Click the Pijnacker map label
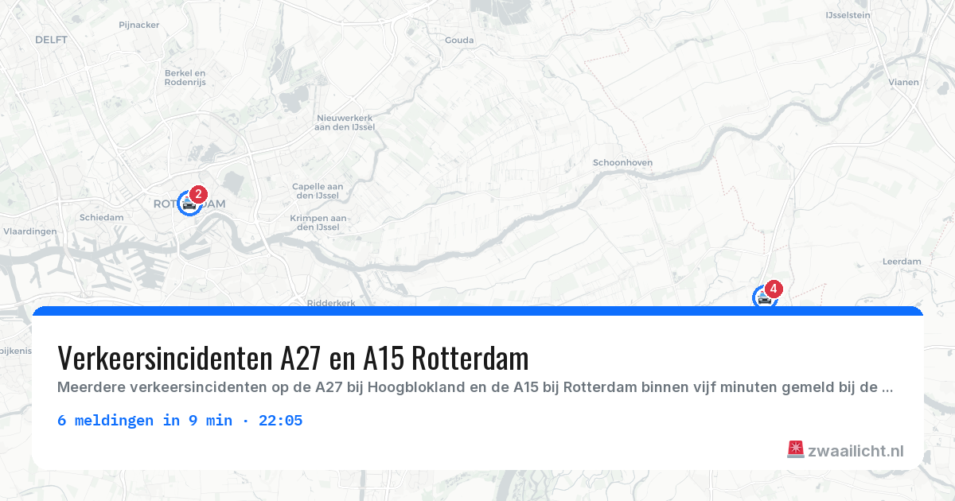The width and height of the screenshot is (955, 501). (x=139, y=25)
